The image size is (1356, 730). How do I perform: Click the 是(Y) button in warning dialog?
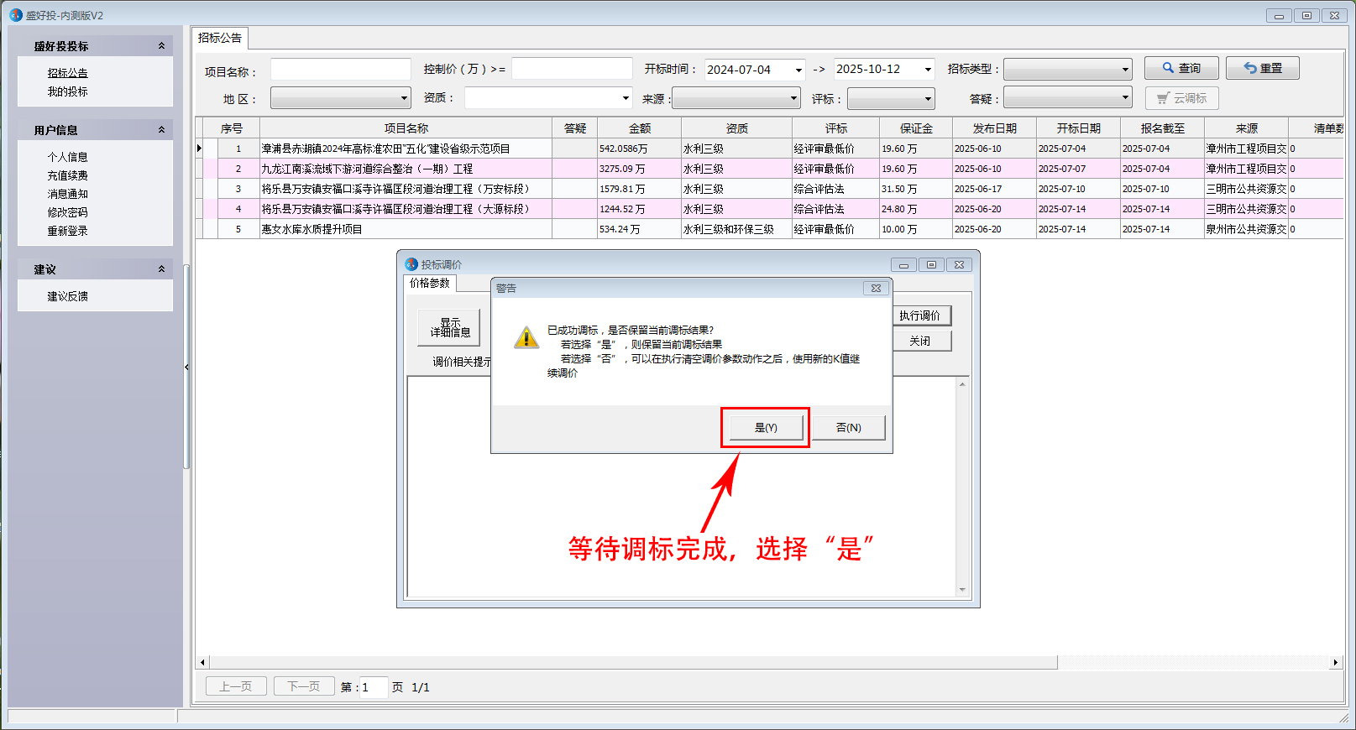[x=765, y=428]
